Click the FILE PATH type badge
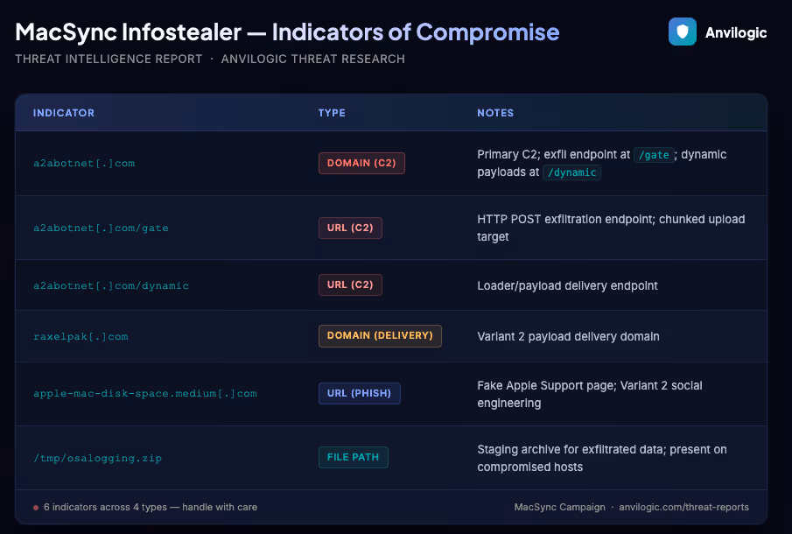The image size is (792, 534). pos(353,457)
